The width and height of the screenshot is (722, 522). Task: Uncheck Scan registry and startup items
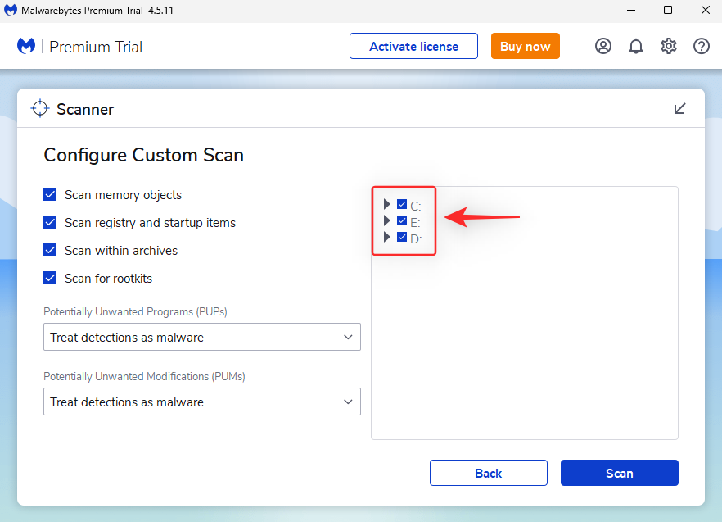click(50, 223)
